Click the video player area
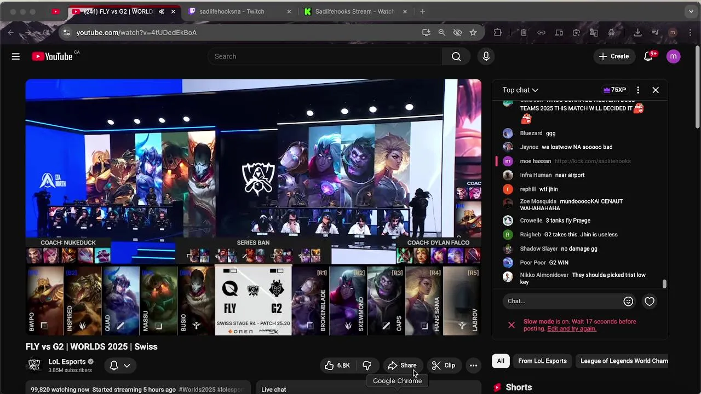The image size is (701, 394). point(254,207)
